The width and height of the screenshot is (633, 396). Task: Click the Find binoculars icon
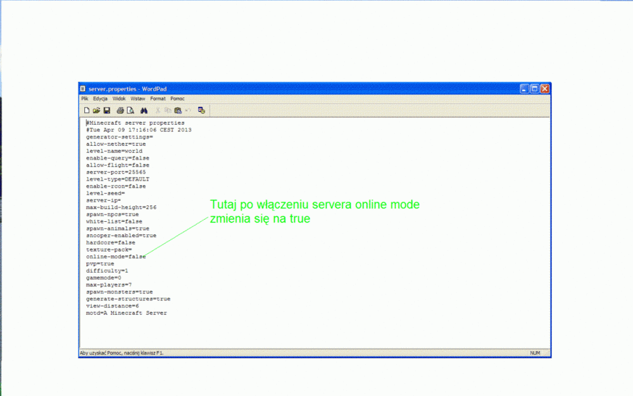(144, 110)
